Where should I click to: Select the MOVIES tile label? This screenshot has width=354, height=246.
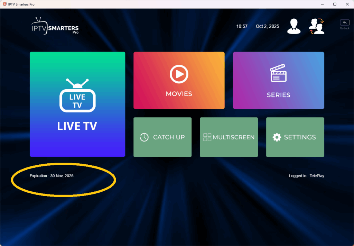click(x=179, y=94)
